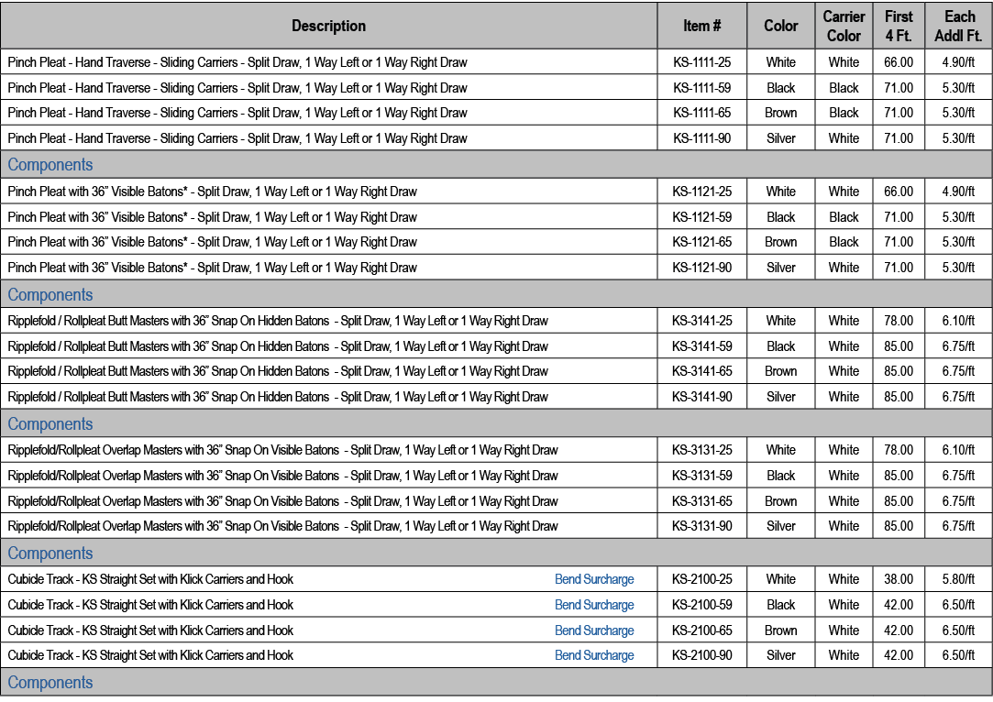
Task: Click item number KS-1121-65 cell
Action: tap(702, 242)
